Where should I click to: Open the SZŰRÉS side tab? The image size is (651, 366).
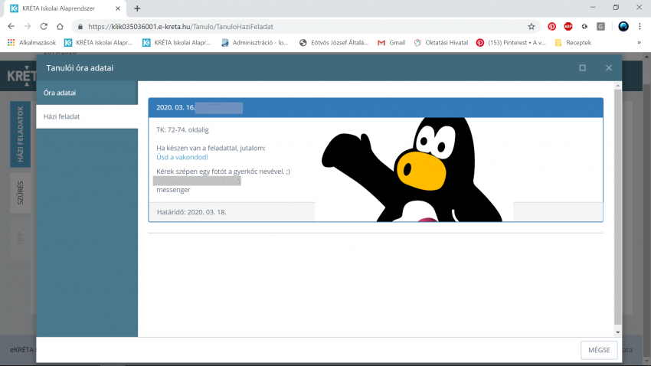21,193
